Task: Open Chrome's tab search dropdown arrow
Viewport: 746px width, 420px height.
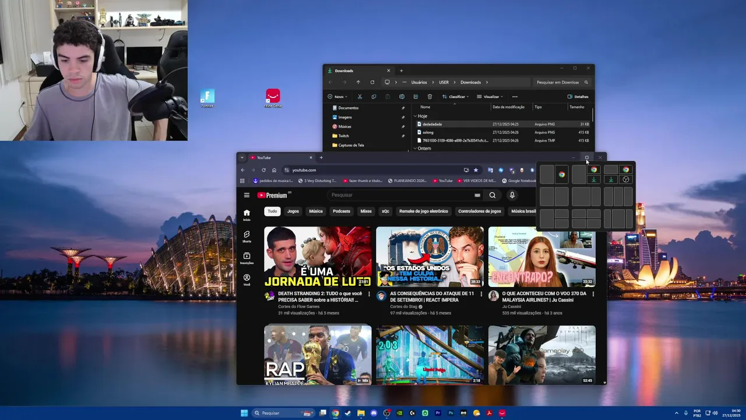Action: pyautogui.click(x=242, y=157)
